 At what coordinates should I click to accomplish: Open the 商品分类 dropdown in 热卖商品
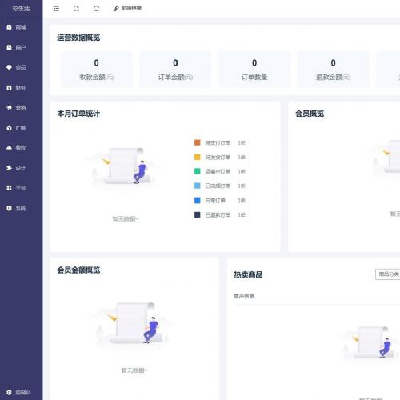[388, 274]
